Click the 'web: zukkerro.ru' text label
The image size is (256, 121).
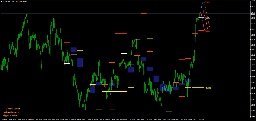click(x=11, y=112)
